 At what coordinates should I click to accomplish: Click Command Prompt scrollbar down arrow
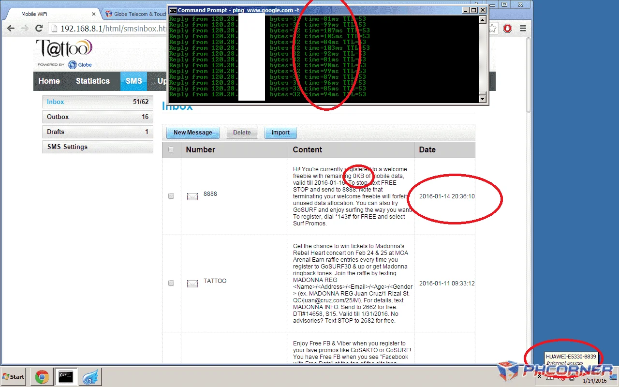tap(482, 99)
